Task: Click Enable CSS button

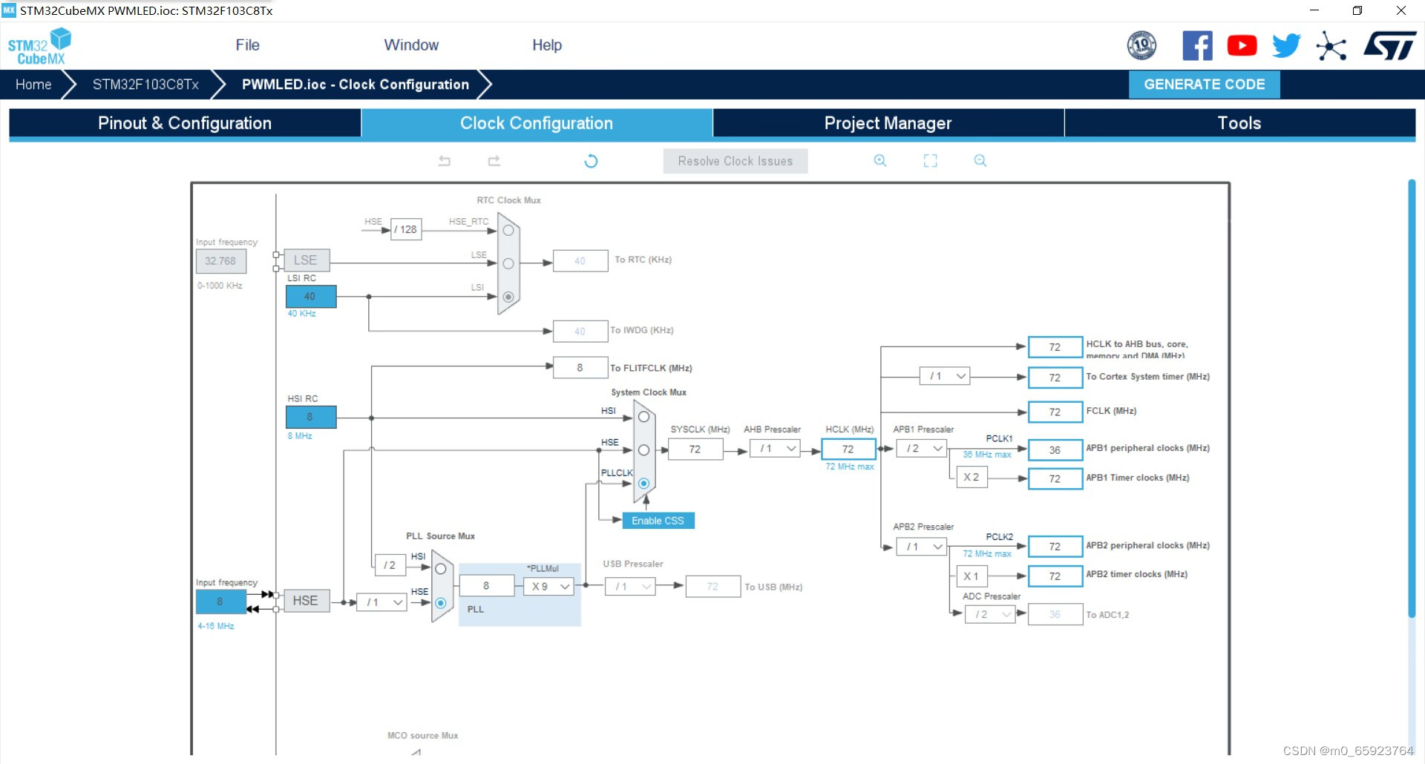Action: (658, 521)
